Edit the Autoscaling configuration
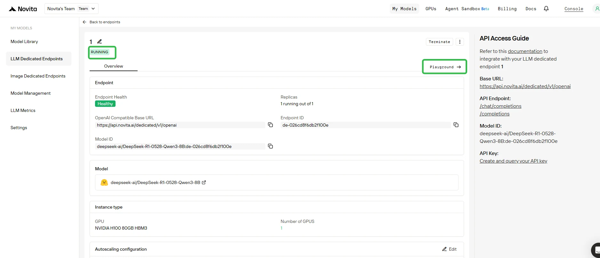Viewport: 600px width, 258px height. 449,249
